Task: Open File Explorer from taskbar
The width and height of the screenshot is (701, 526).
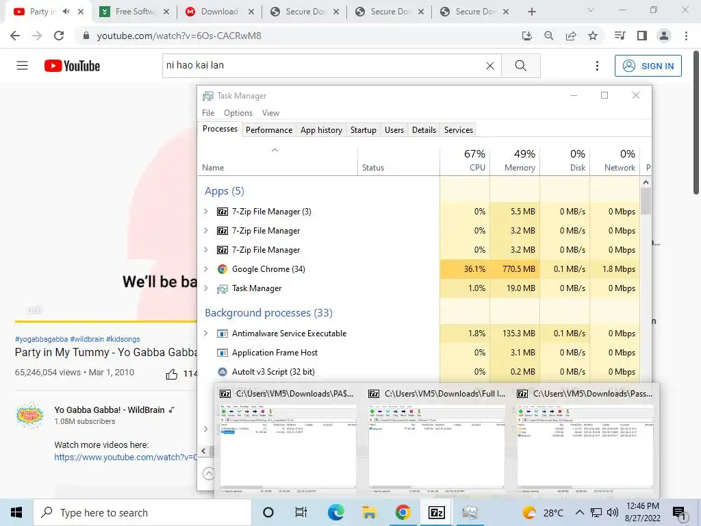Action: [x=369, y=512]
